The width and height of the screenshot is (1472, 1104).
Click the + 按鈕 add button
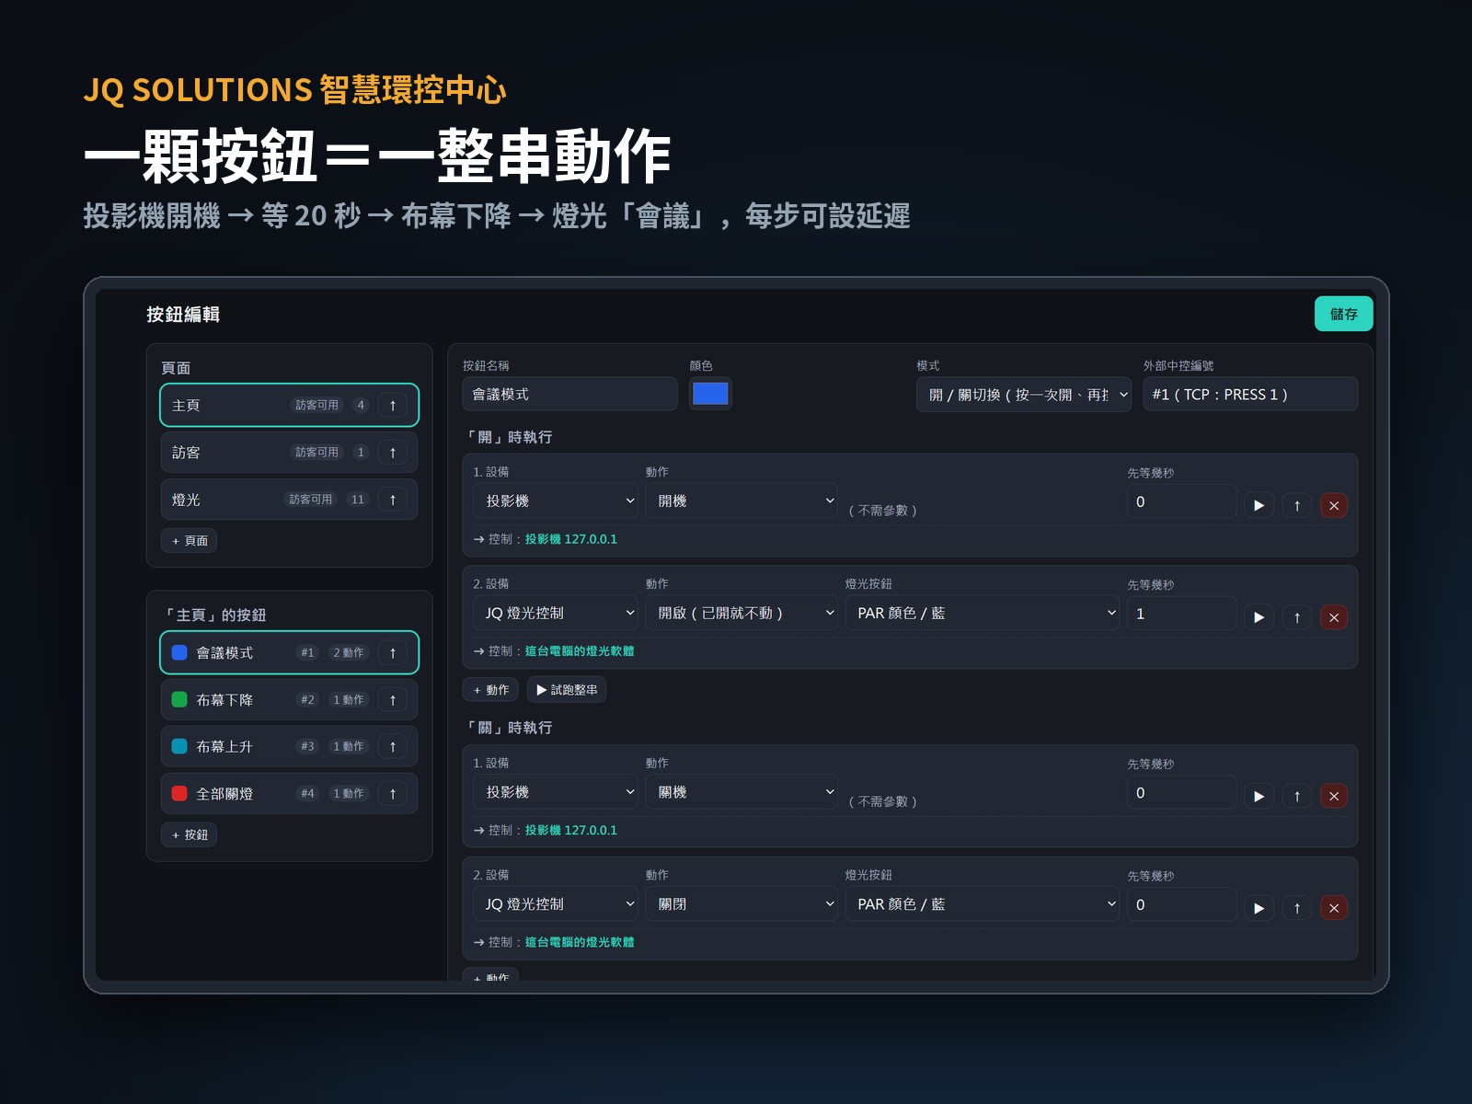(x=190, y=834)
